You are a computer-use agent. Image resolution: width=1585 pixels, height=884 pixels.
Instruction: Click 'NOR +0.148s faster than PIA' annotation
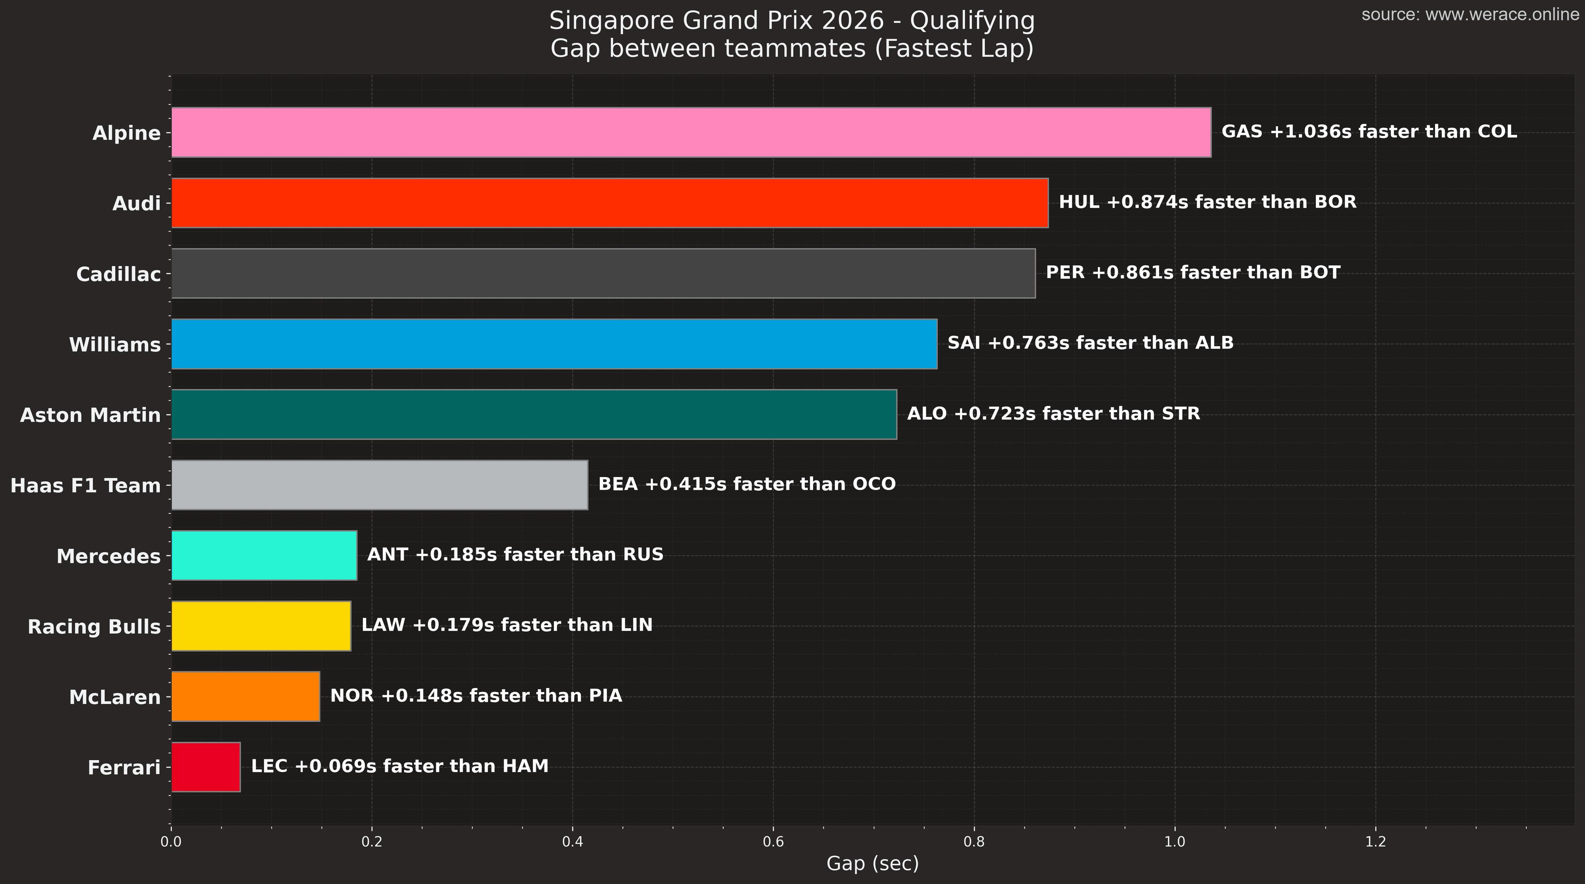point(476,696)
